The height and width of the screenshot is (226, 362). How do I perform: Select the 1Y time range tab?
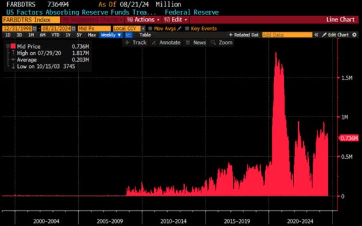[x=68, y=35]
